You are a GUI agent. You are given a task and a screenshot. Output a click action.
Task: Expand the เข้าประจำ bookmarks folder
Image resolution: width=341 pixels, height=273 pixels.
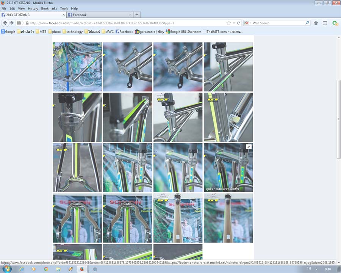click(25, 31)
